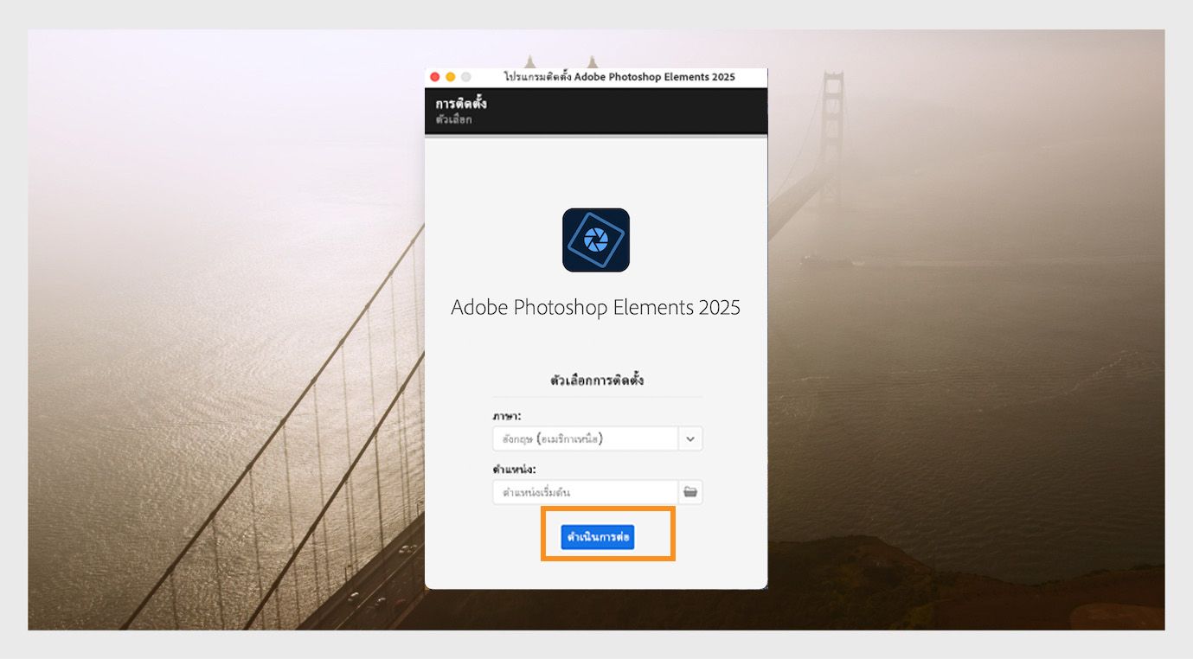
Task: Expand the language dropdown chevron arrow
Action: 690,438
